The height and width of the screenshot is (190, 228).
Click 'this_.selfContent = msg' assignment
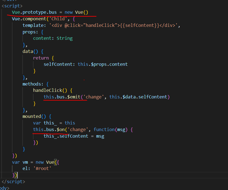tap(74, 136)
